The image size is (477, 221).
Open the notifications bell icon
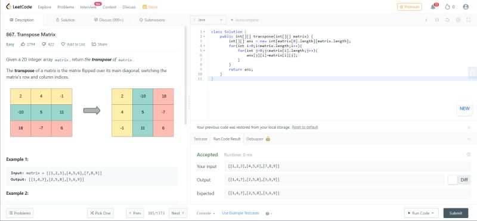pyautogui.click(x=433, y=7)
